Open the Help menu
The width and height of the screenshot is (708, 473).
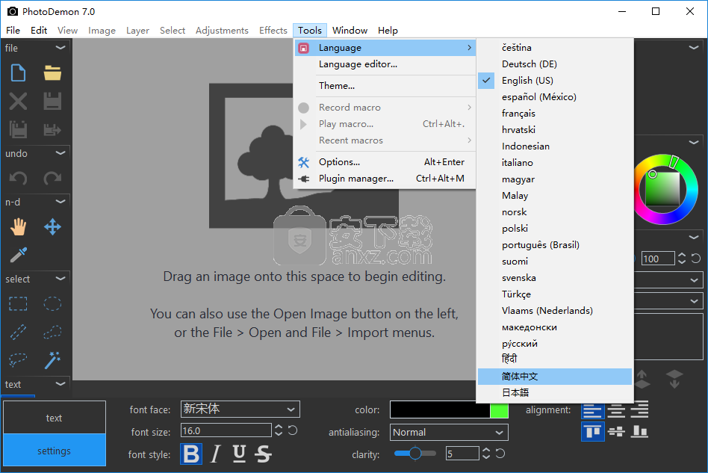(388, 31)
